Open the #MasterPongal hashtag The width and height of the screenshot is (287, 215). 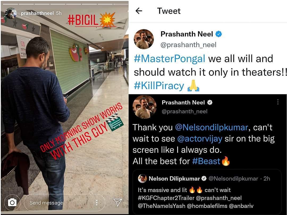coord(170,59)
